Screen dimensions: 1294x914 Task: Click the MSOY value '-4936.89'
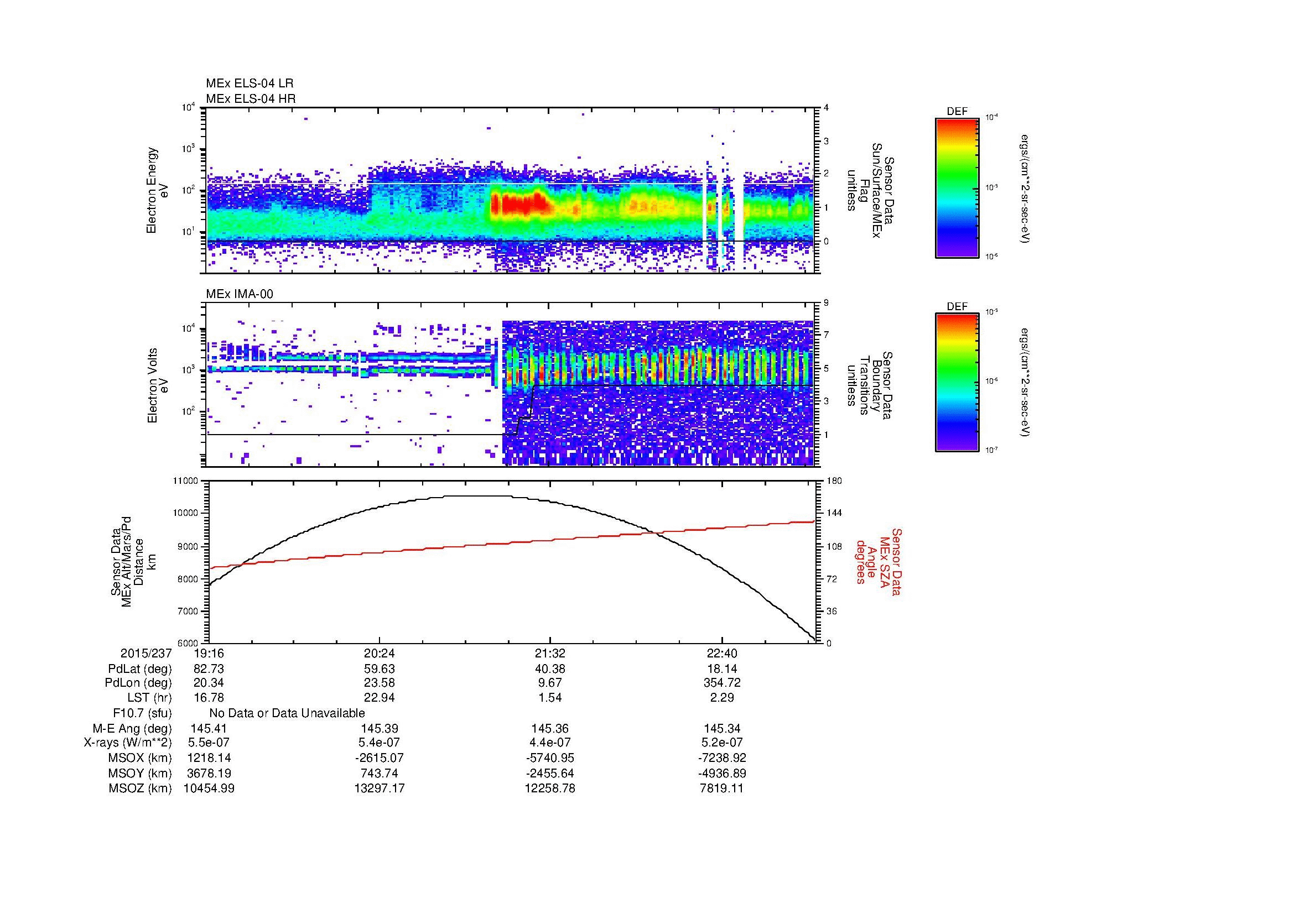pos(722,773)
